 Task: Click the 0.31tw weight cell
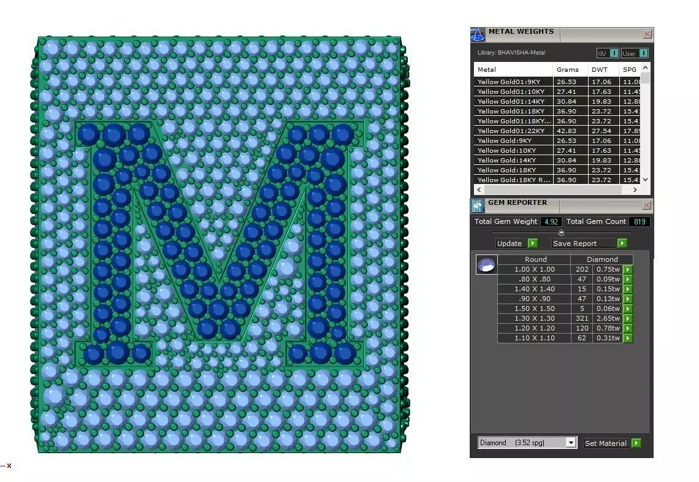(x=608, y=338)
